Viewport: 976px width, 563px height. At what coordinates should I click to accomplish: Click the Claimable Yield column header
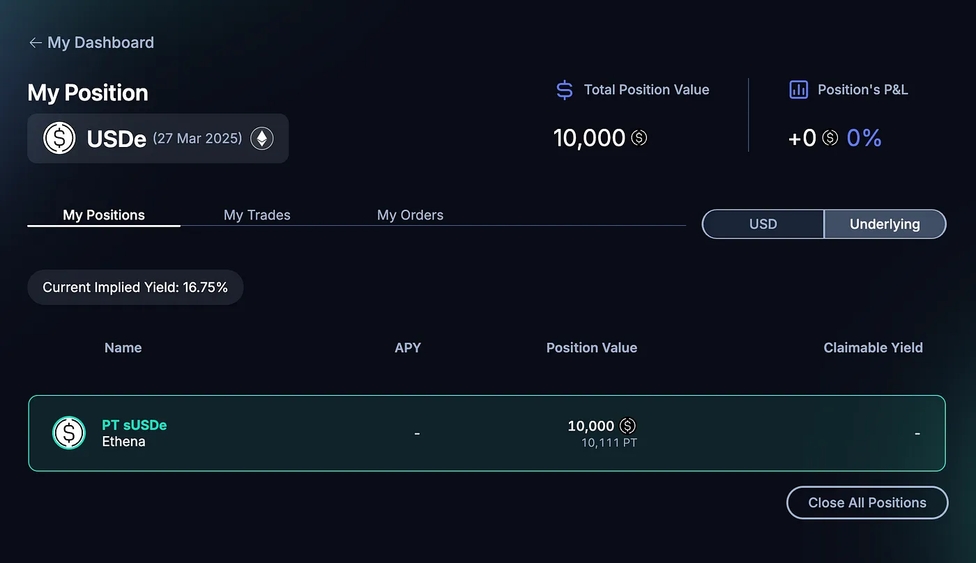coord(873,348)
